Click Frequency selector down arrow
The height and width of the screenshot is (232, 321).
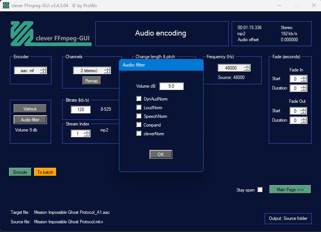pyautogui.click(x=247, y=69)
